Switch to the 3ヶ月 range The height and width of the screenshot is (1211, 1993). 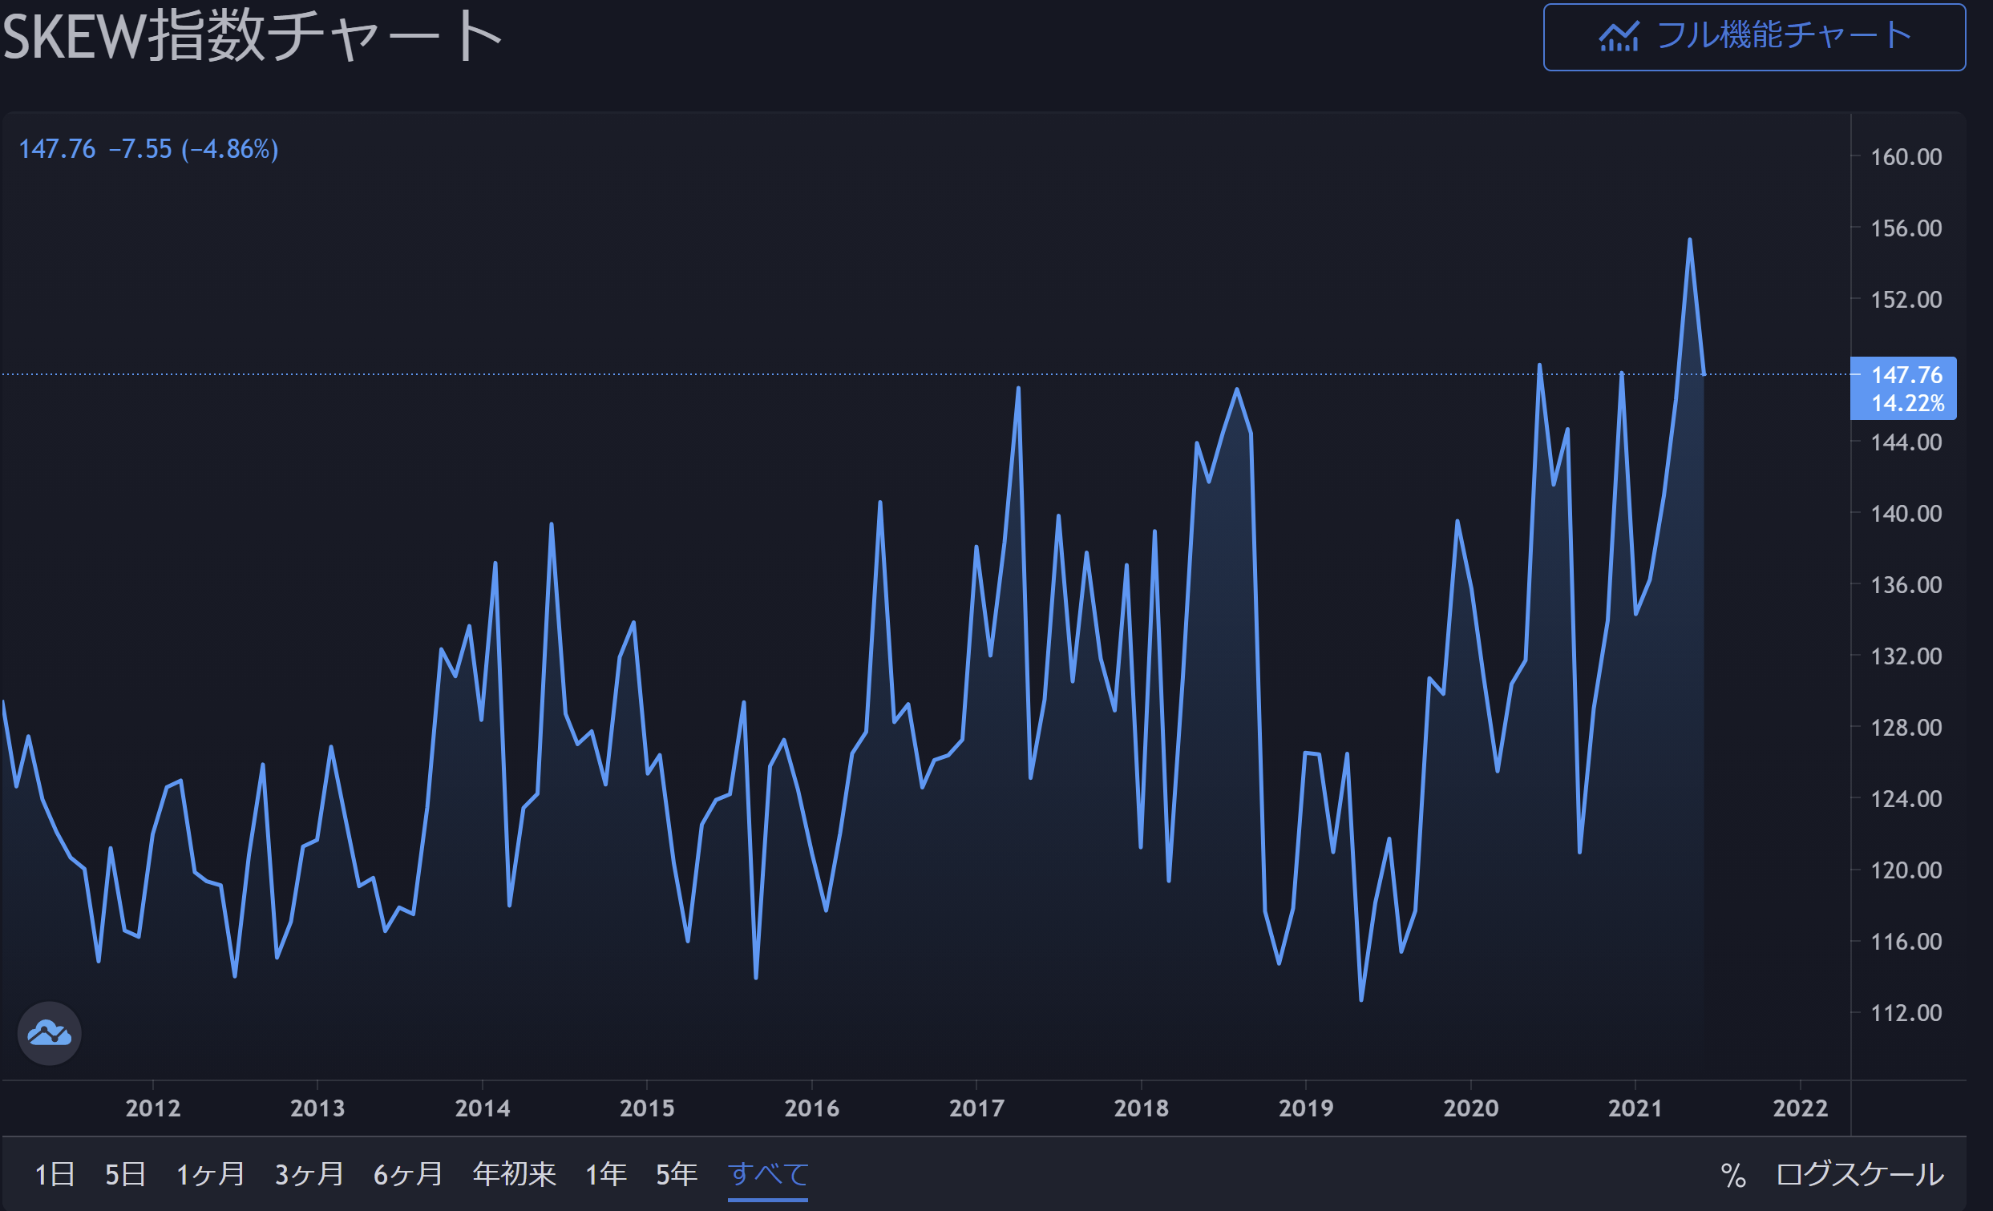309,1174
